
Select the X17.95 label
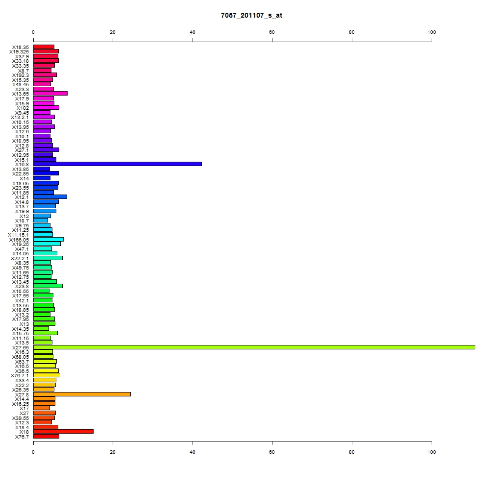tap(20, 319)
